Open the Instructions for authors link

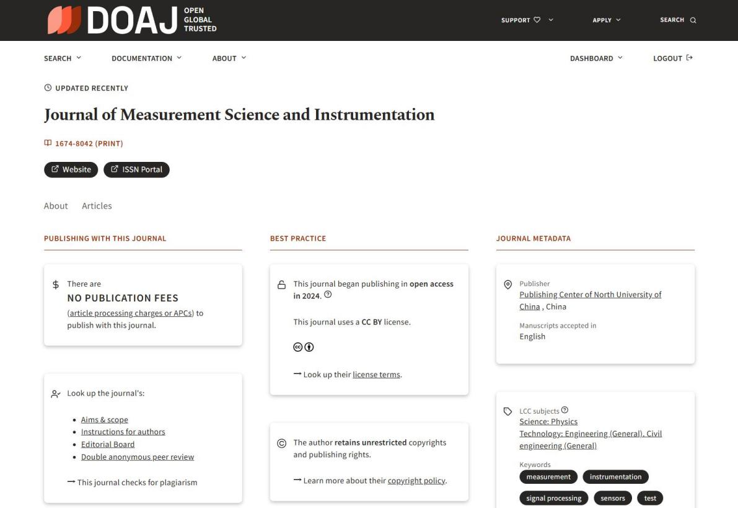[x=123, y=432]
